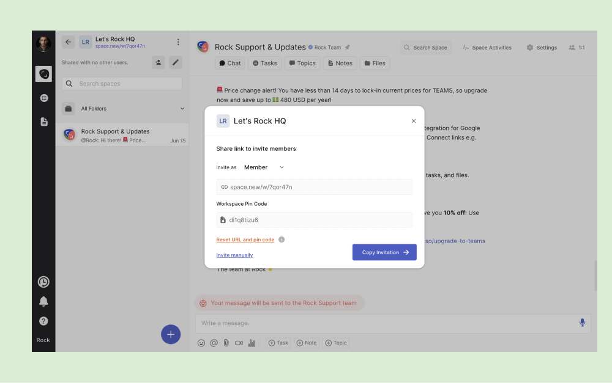Switch to the Notes tab
Image resolution: width=612 pixels, height=383 pixels.
pos(340,63)
